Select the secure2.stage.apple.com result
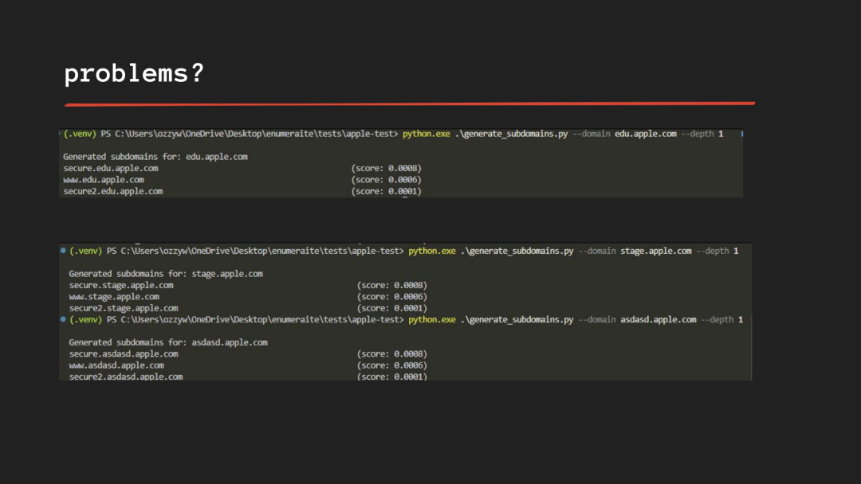The height and width of the screenshot is (484, 861). (x=123, y=308)
